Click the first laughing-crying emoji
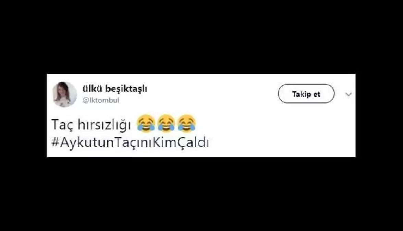Viewport: 403px width, 231px height. coord(146,124)
